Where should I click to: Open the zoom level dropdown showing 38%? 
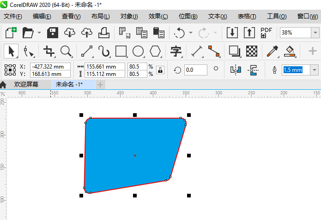pos(315,33)
